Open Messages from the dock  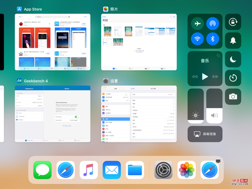[43, 170]
